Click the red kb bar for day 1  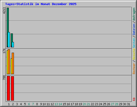click(x=8, y=88)
